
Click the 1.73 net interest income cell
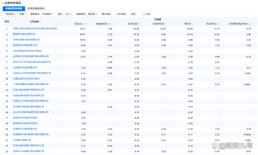point(217,129)
